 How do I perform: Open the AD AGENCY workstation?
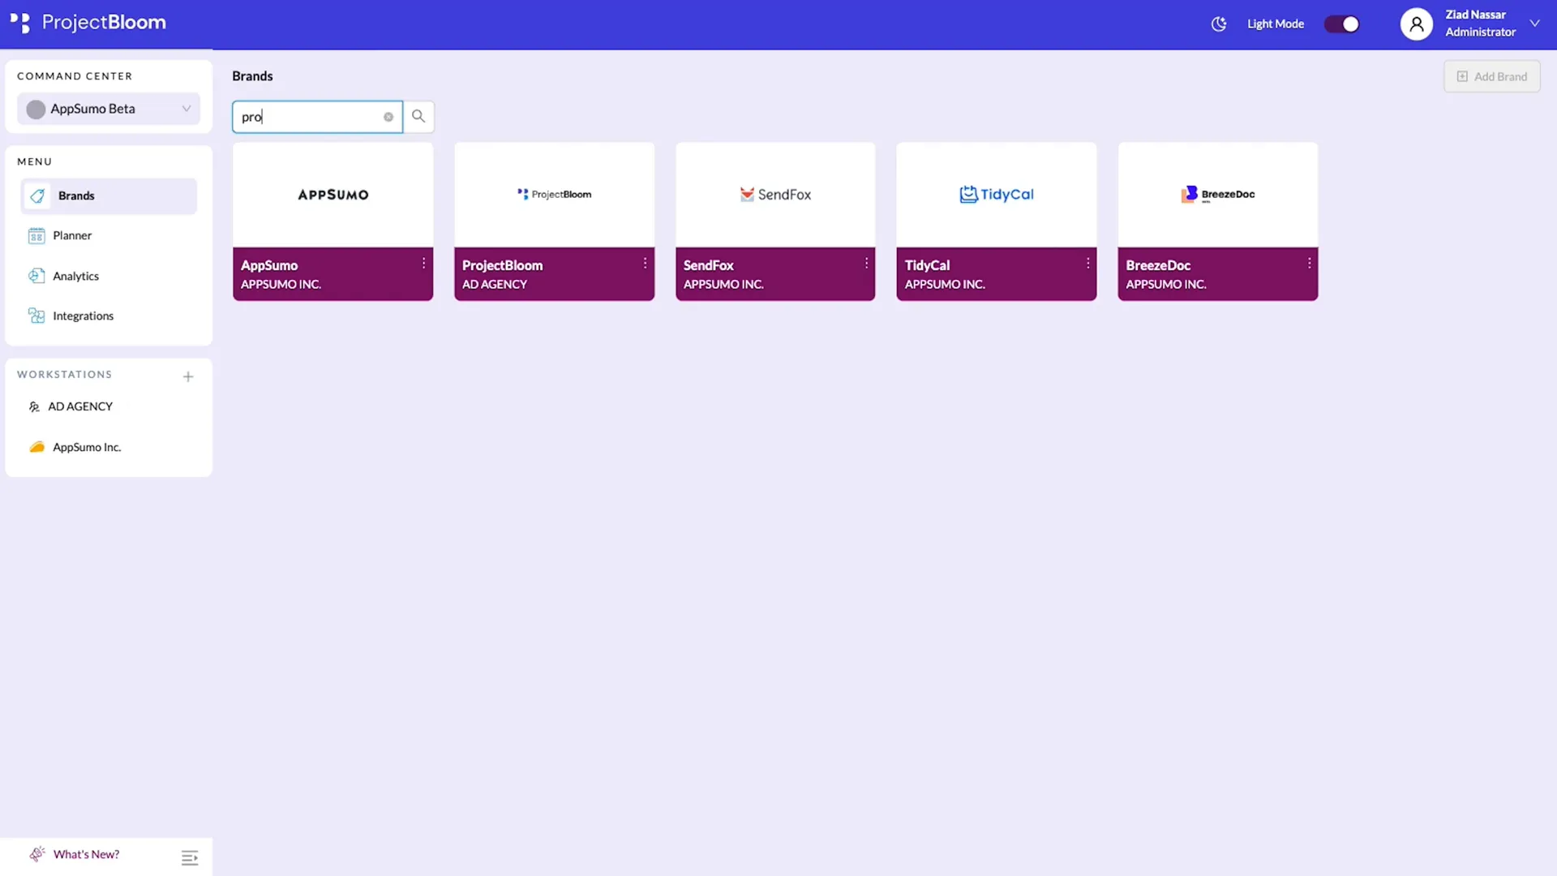coord(79,406)
